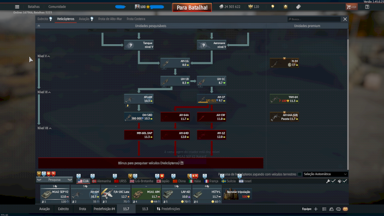Click the wrench icon above crew slots
Screen dimensions: 384x216
tap(328, 181)
